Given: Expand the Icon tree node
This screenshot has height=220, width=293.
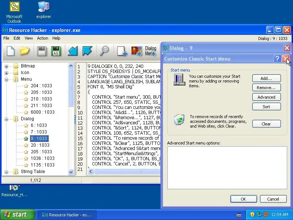Looking at the screenshot, I should coord(6,73).
